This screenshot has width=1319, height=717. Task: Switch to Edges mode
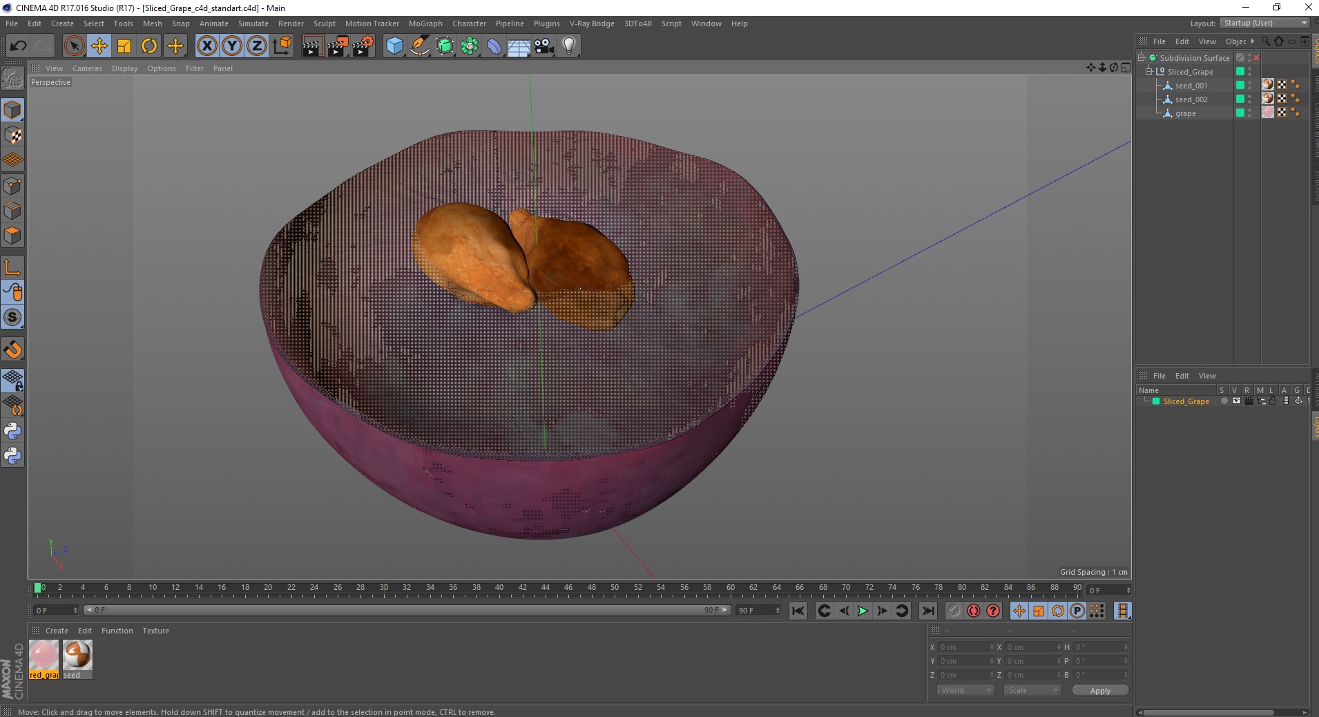12,211
